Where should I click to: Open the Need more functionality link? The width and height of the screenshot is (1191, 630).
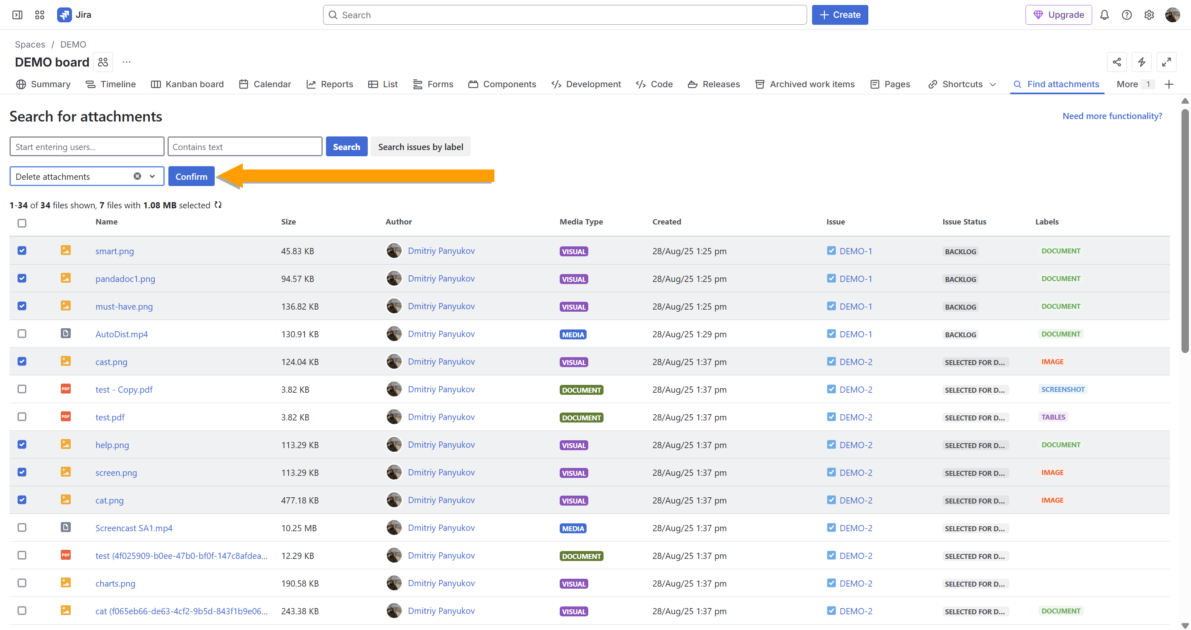point(1112,116)
